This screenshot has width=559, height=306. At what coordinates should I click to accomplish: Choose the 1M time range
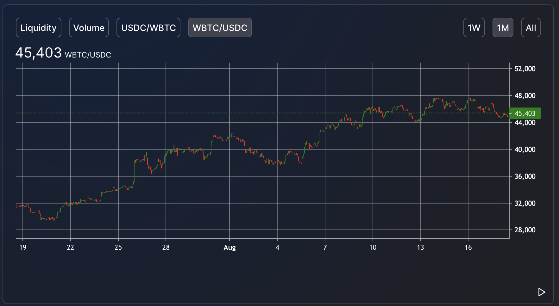click(503, 28)
